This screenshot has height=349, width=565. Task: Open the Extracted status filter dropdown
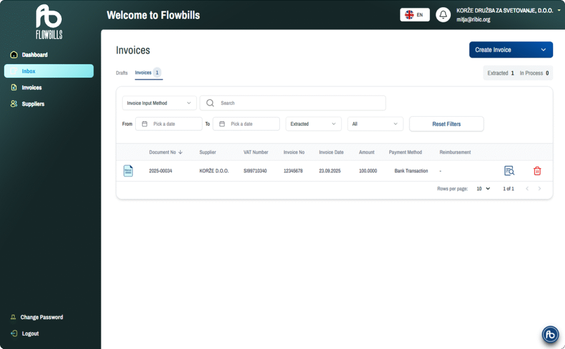click(313, 124)
